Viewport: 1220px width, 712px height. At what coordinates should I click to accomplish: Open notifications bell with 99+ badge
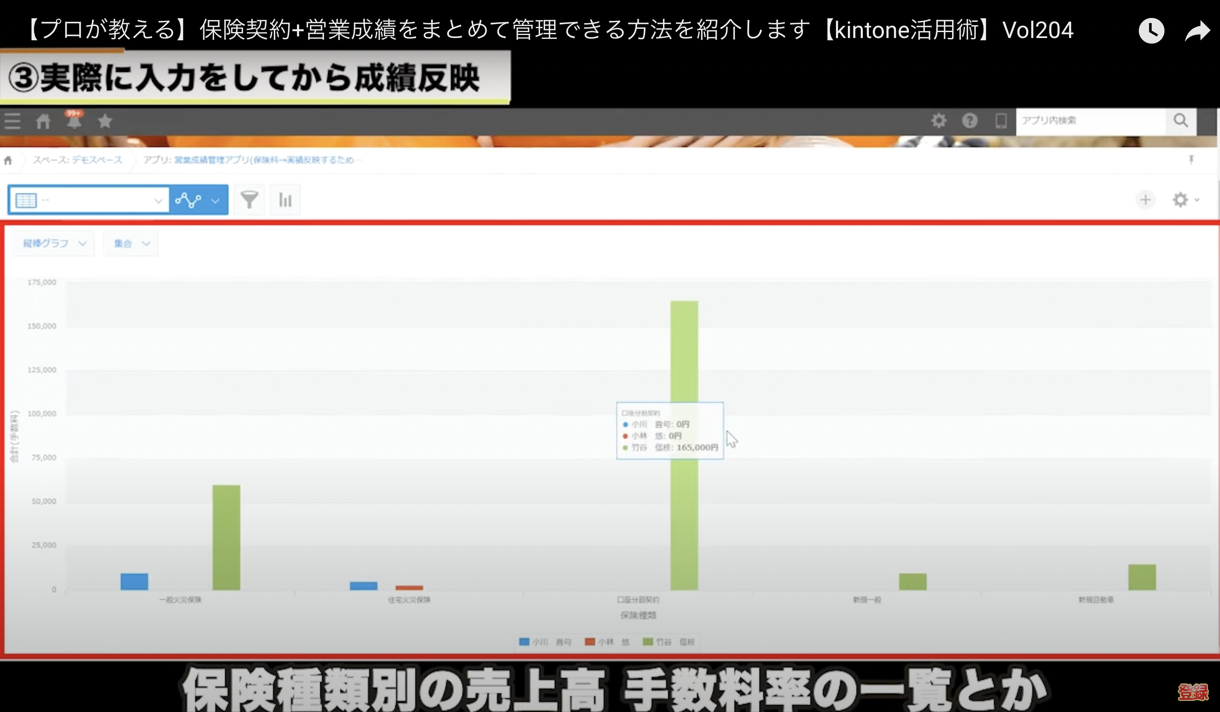[x=74, y=121]
